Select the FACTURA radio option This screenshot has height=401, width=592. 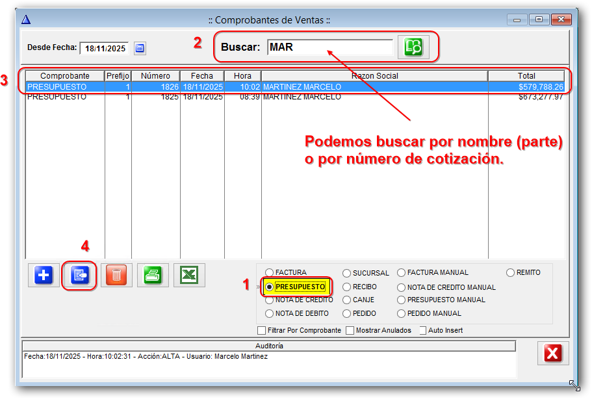point(270,273)
